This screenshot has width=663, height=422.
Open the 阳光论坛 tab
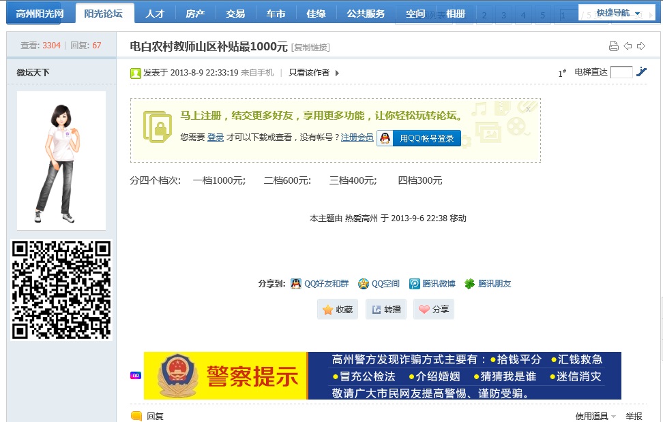tap(104, 13)
